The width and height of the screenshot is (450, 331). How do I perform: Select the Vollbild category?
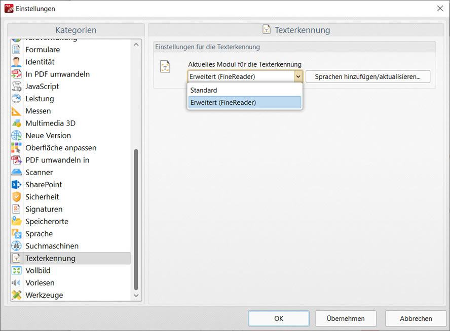pyautogui.click(x=70, y=271)
